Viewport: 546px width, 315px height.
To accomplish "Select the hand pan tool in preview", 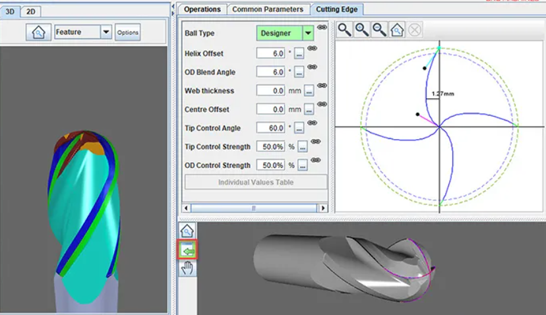I will [188, 268].
